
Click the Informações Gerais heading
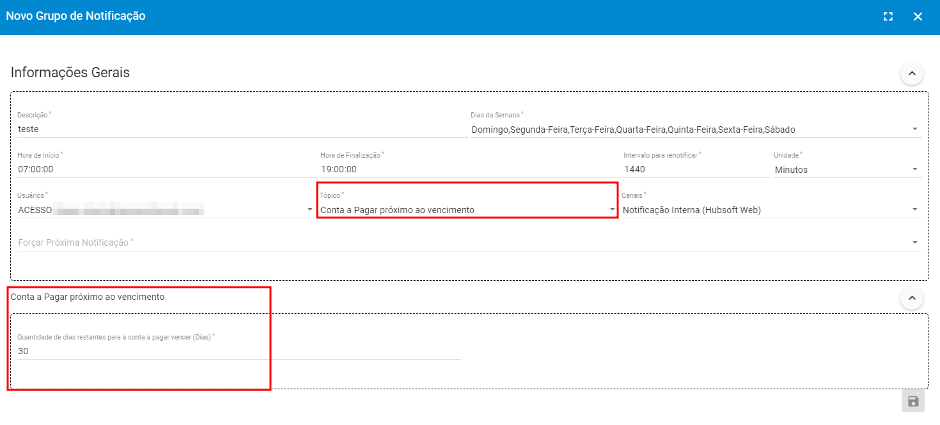(70, 73)
